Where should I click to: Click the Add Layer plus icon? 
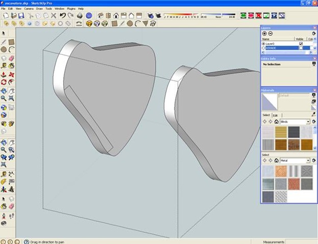click(x=264, y=34)
